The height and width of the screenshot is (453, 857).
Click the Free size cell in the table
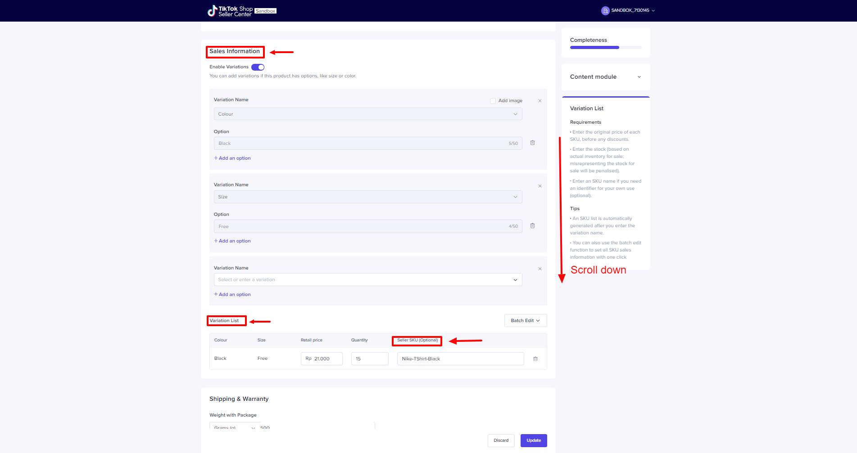[x=263, y=359]
